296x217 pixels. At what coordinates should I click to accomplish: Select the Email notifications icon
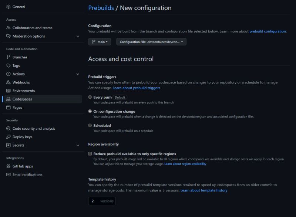(8, 174)
